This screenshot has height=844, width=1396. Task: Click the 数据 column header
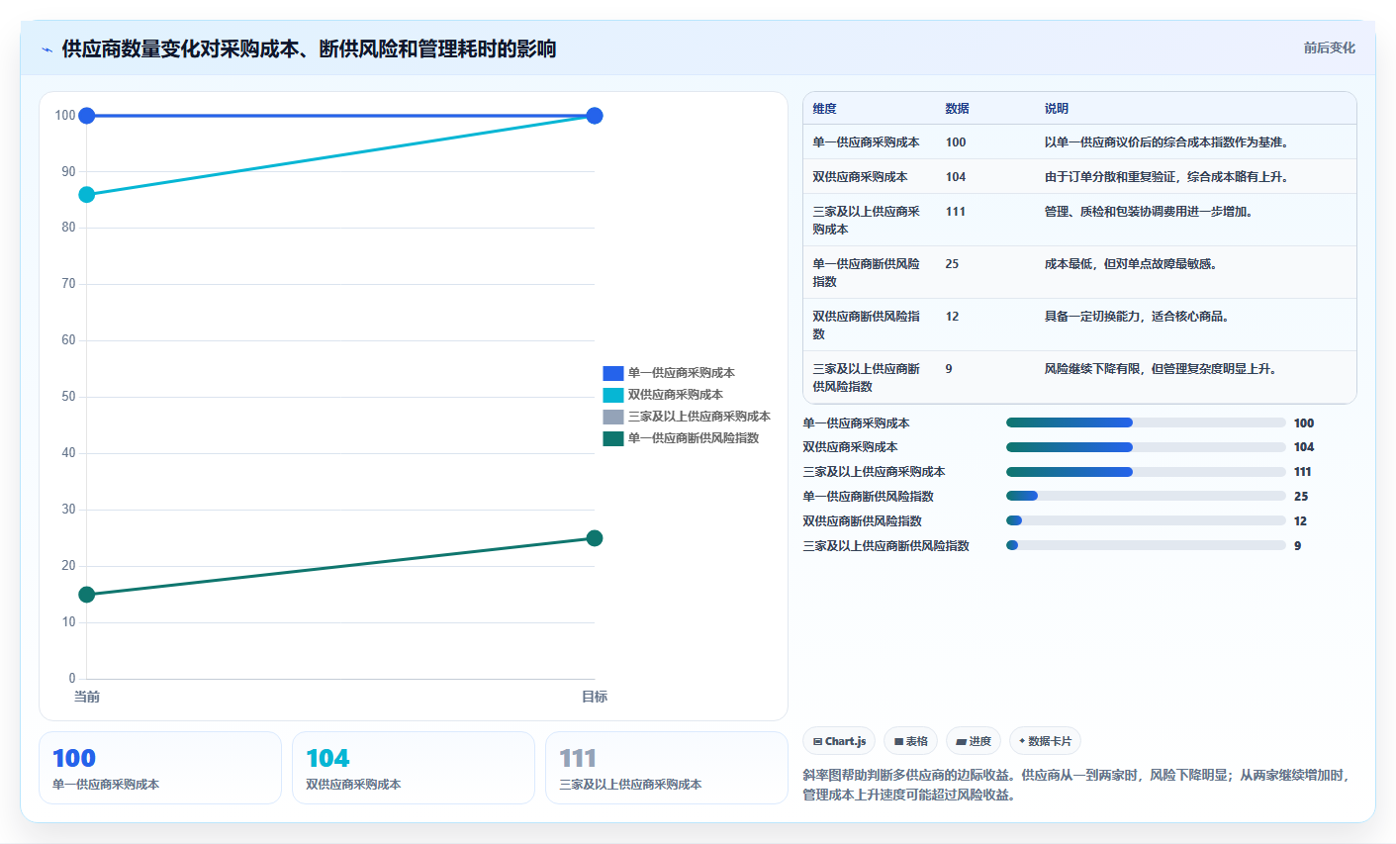click(957, 109)
